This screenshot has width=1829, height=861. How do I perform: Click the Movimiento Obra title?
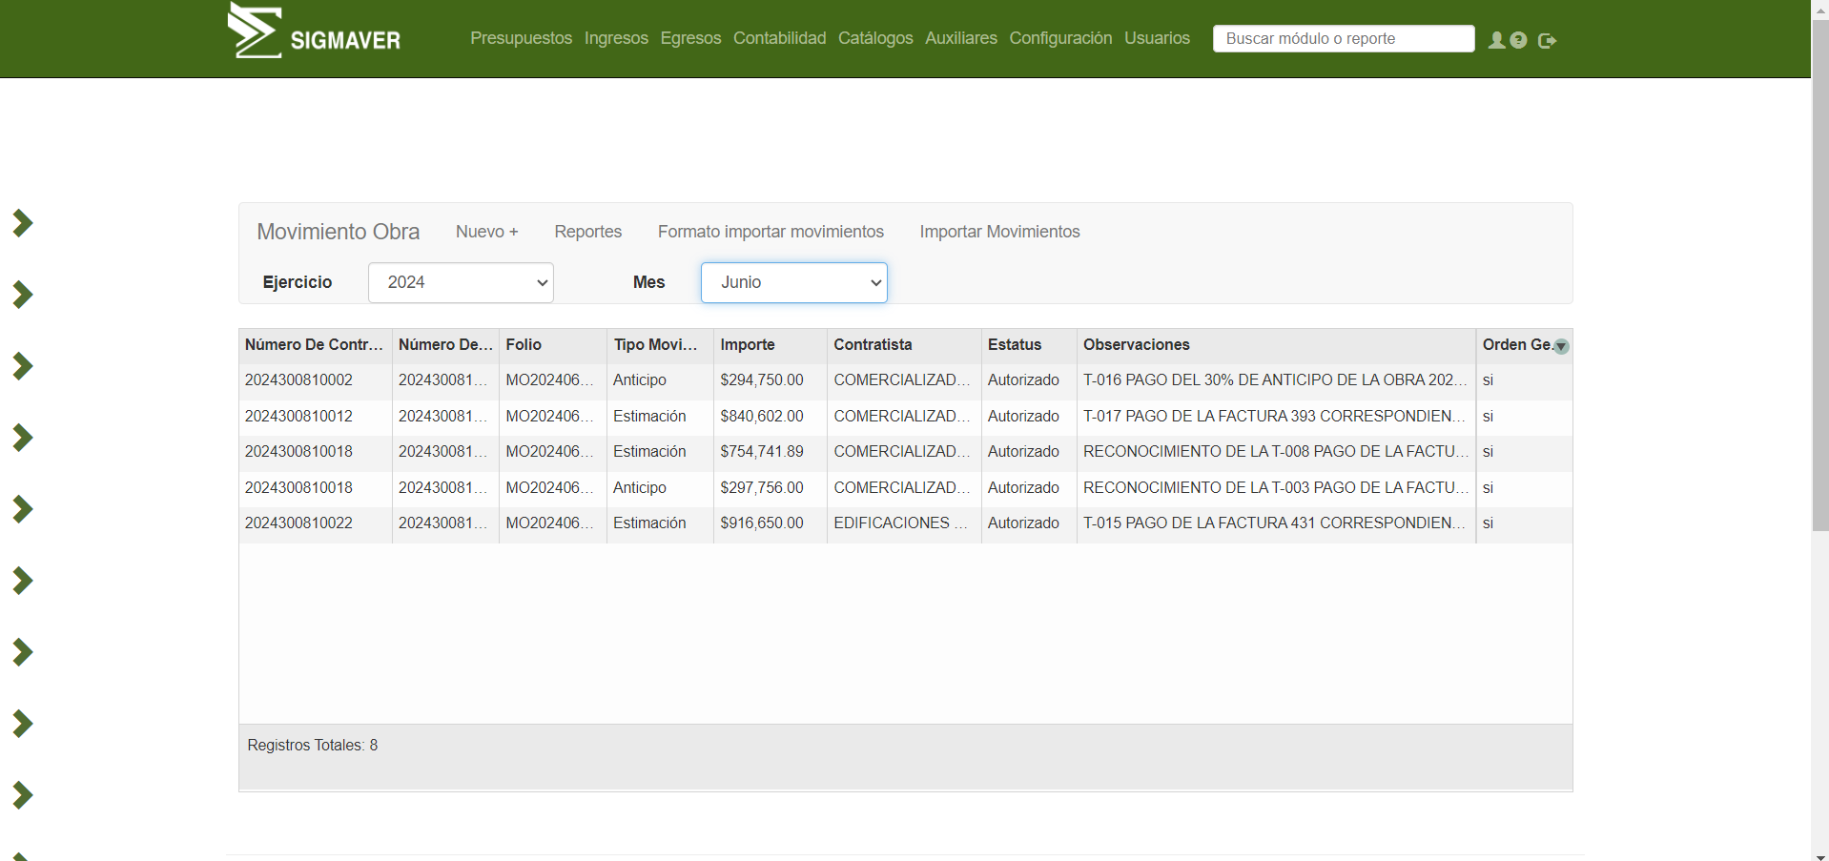point(339,232)
